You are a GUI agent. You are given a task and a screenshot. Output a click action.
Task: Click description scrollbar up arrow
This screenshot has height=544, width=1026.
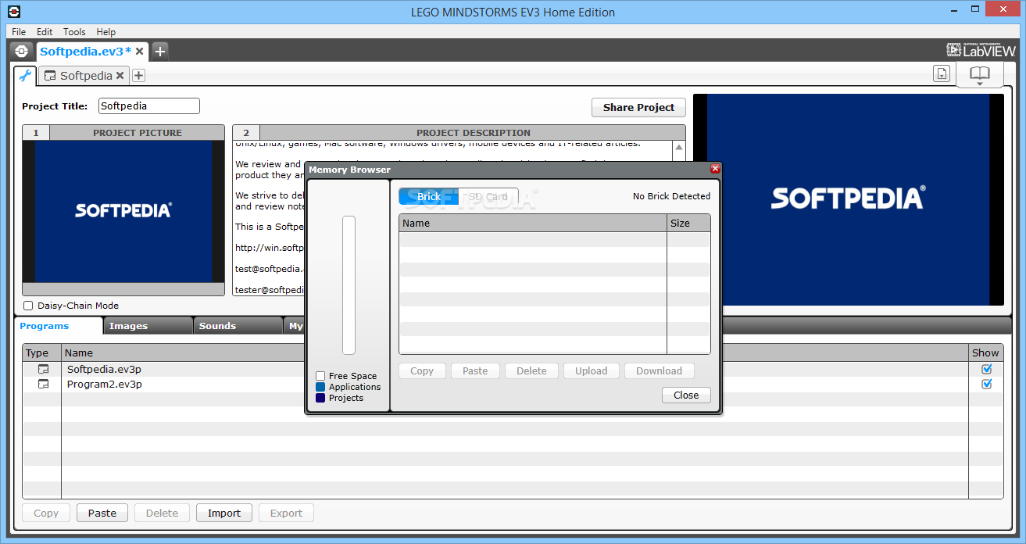click(x=678, y=147)
